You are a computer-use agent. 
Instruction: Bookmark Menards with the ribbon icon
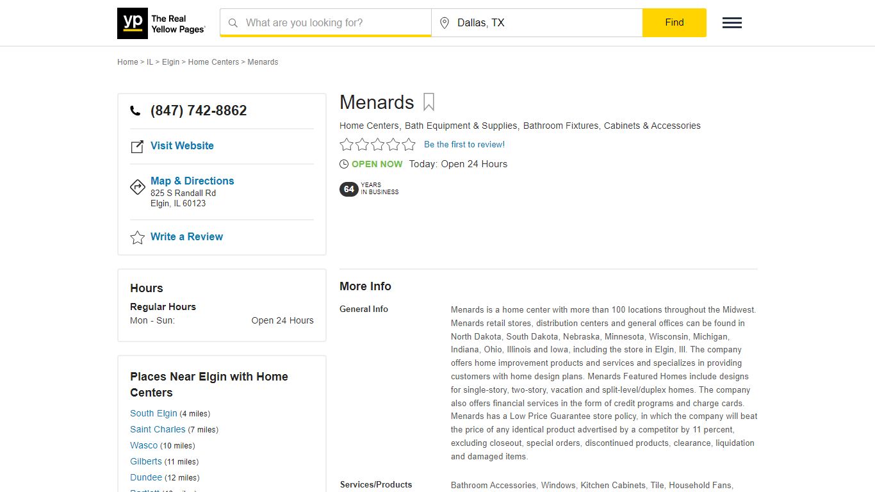429,102
